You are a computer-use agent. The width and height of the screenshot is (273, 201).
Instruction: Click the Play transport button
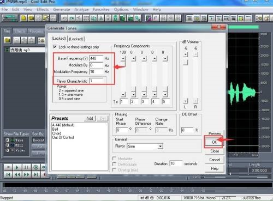(17, 167)
